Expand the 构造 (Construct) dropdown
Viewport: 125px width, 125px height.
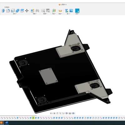tap(54, 14)
